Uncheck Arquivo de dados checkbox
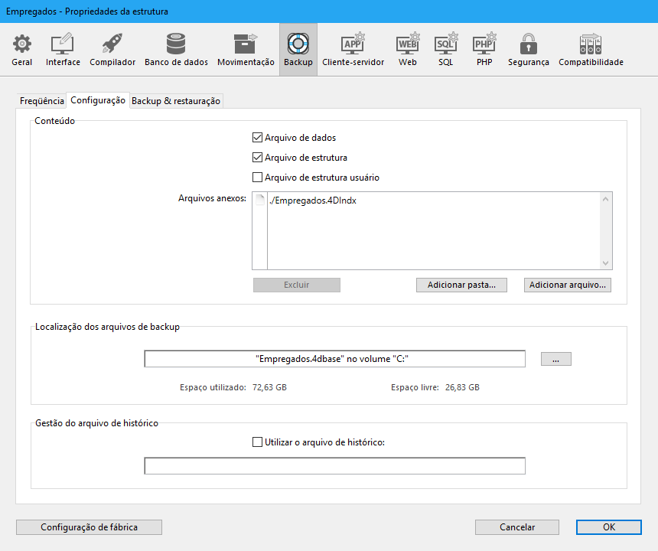658x551 pixels. [258, 138]
